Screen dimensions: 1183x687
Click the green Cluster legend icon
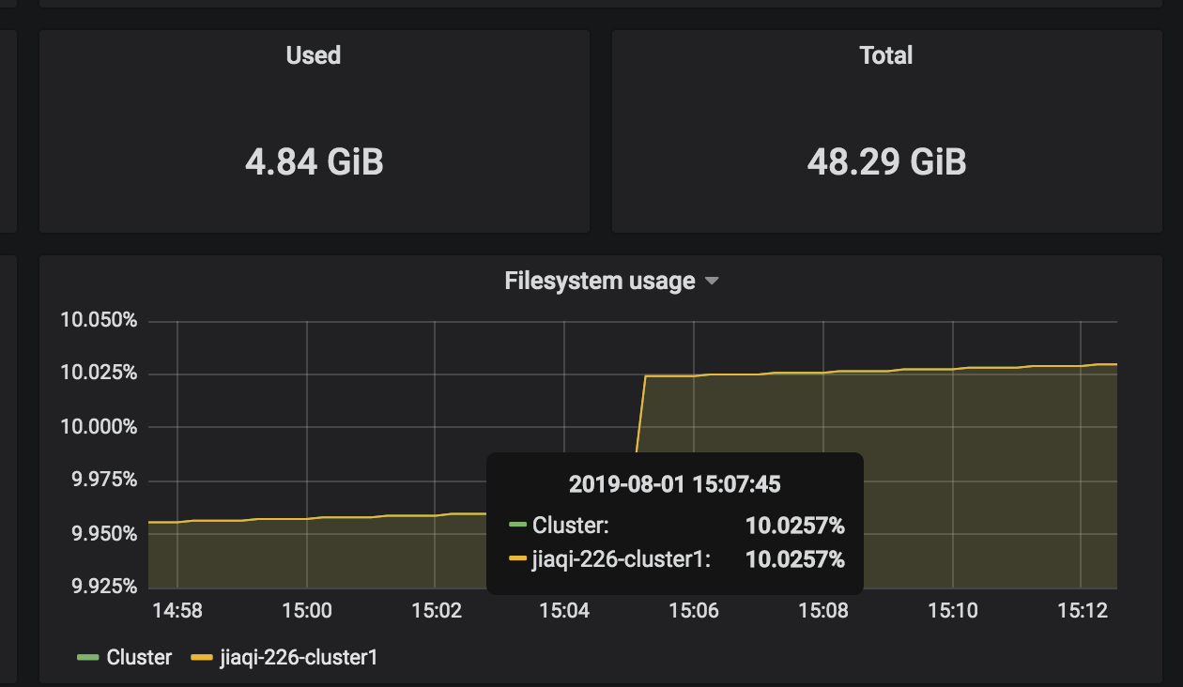pos(88,657)
